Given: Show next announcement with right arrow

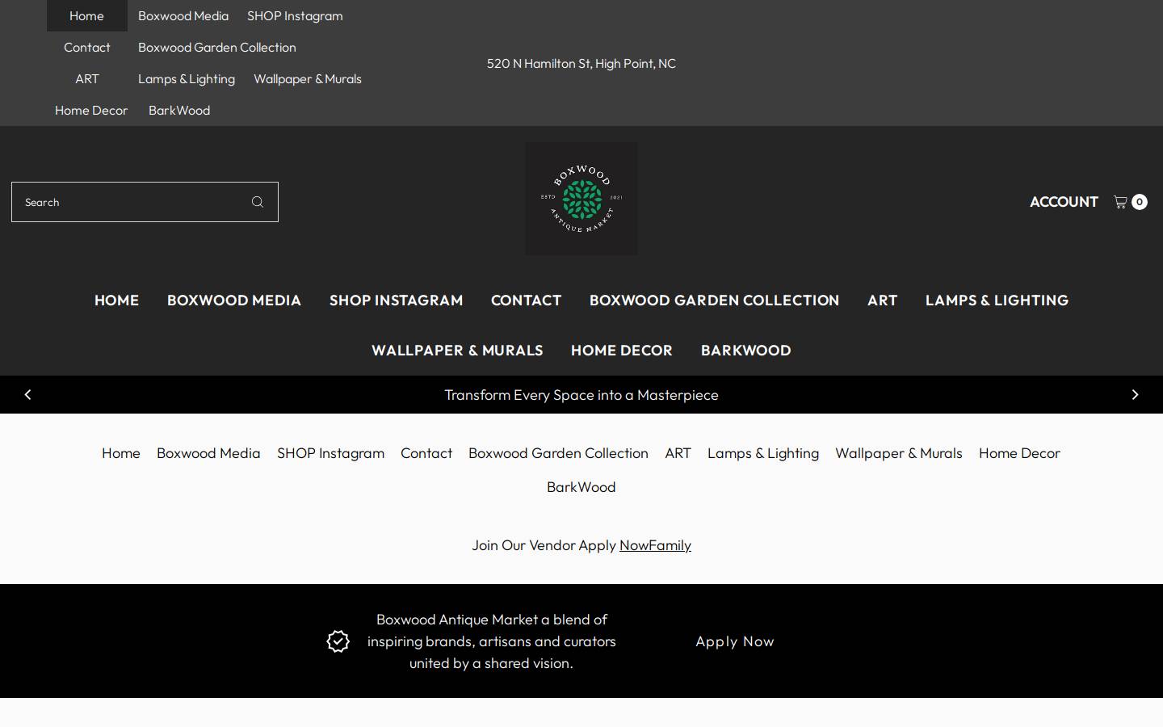Looking at the screenshot, I should point(1135,394).
